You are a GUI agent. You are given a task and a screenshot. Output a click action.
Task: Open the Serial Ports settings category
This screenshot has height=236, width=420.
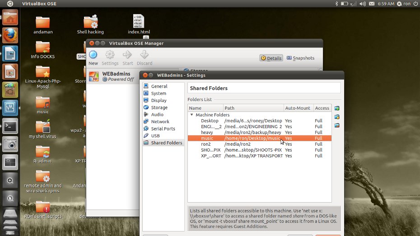[163, 129]
